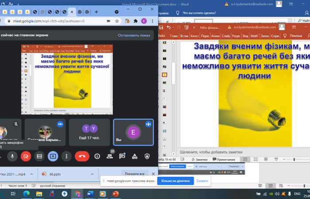Hang up the Google Meet call

82,156
